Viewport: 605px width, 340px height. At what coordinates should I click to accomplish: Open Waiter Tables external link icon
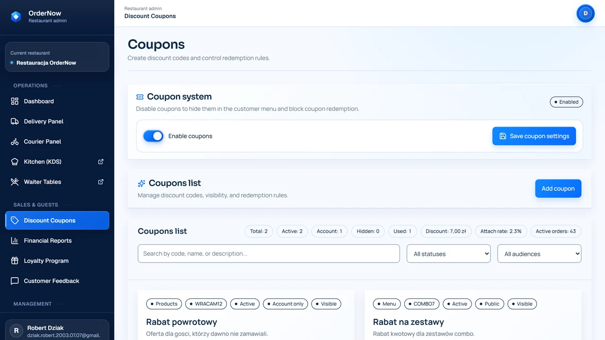click(101, 182)
